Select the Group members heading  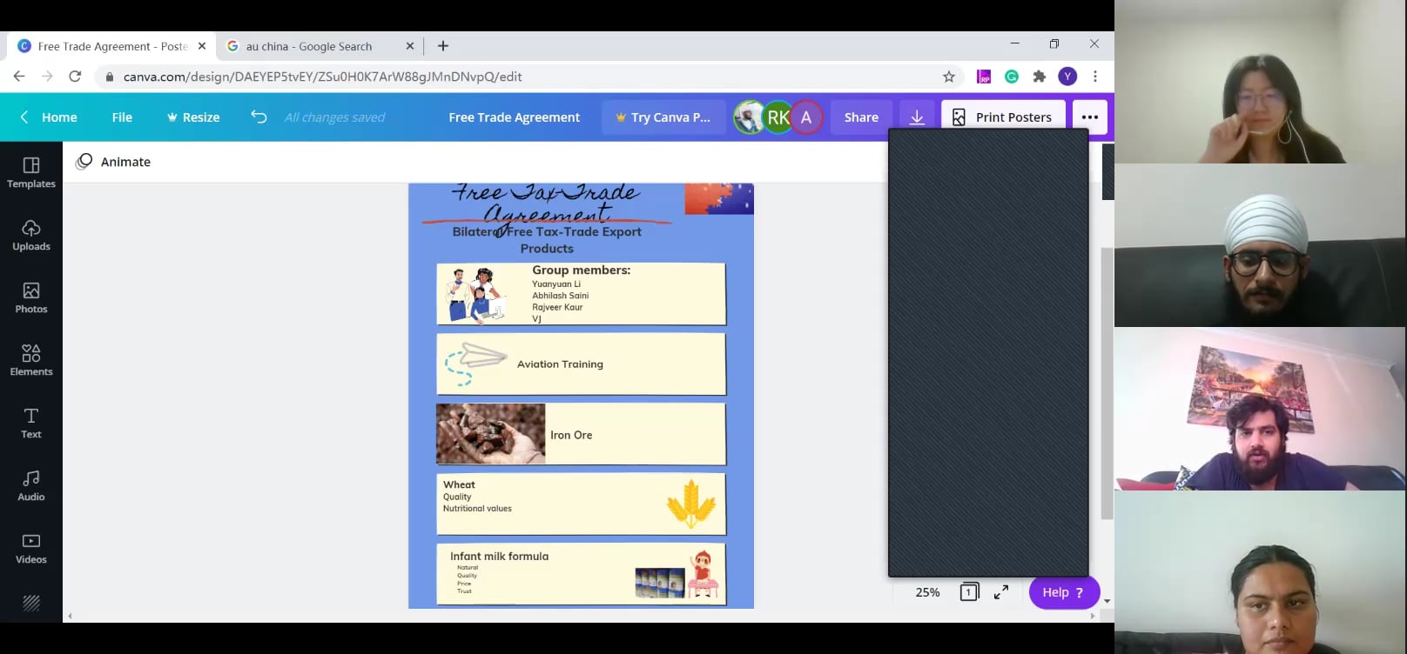coord(581,270)
